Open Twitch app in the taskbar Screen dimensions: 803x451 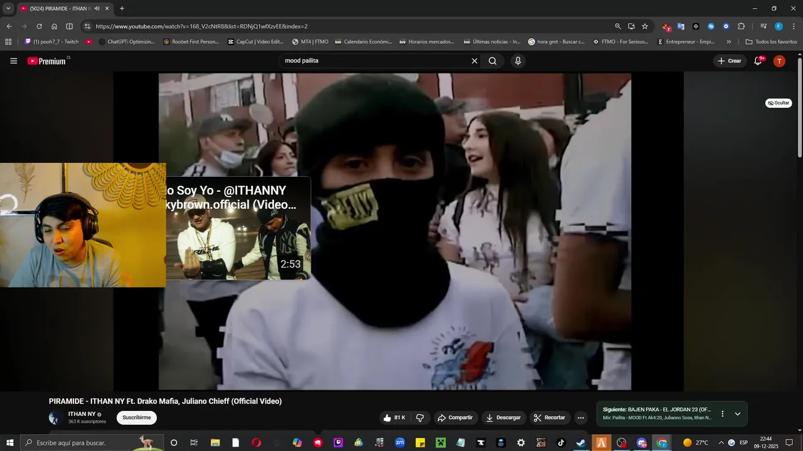[339, 442]
